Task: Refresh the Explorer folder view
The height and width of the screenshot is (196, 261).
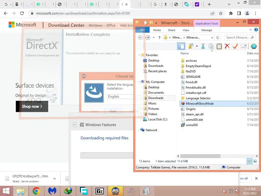Action: coord(218,38)
